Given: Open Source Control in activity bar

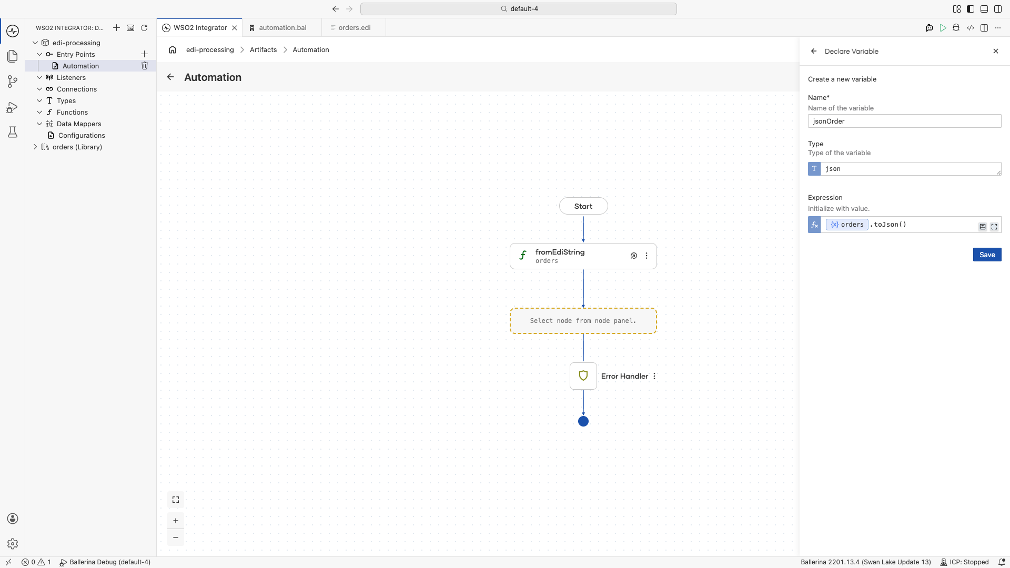Looking at the screenshot, I should pos(13,82).
